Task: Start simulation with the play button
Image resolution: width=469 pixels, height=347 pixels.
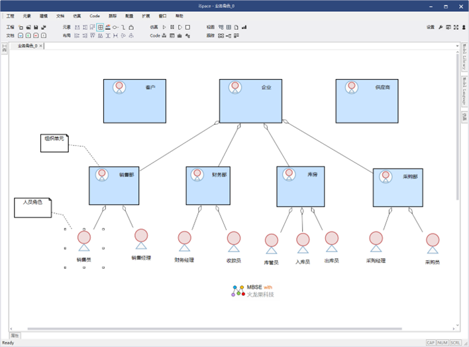Action: 164,27
